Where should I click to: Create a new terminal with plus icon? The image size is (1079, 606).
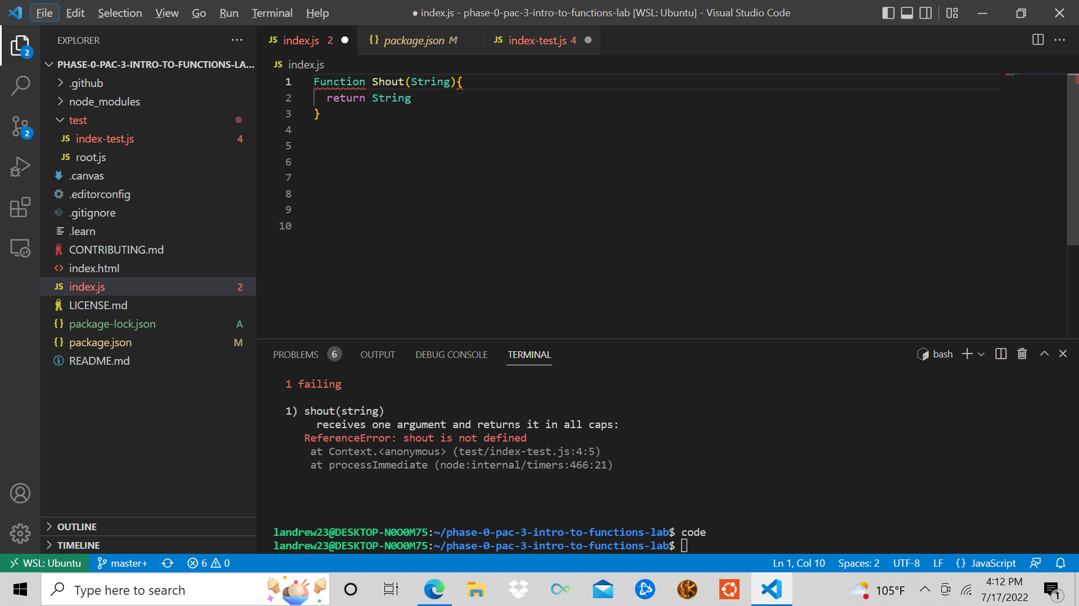(967, 354)
